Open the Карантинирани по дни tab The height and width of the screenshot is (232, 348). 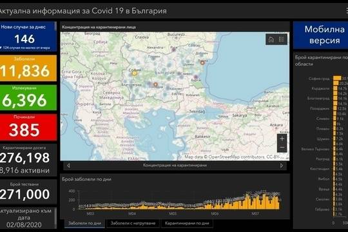tap(187, 224)
